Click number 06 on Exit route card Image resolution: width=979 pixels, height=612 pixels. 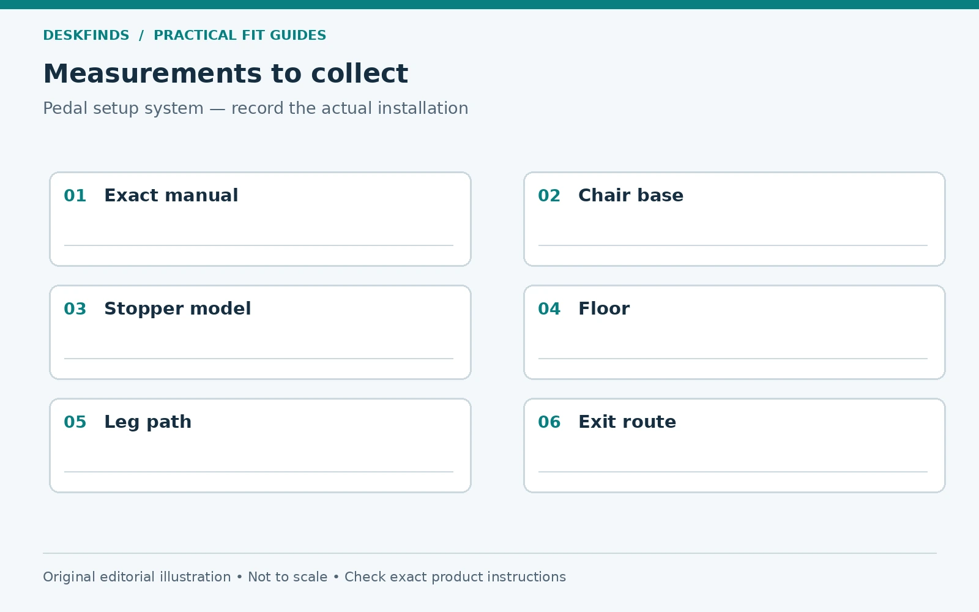pos(549,422)
